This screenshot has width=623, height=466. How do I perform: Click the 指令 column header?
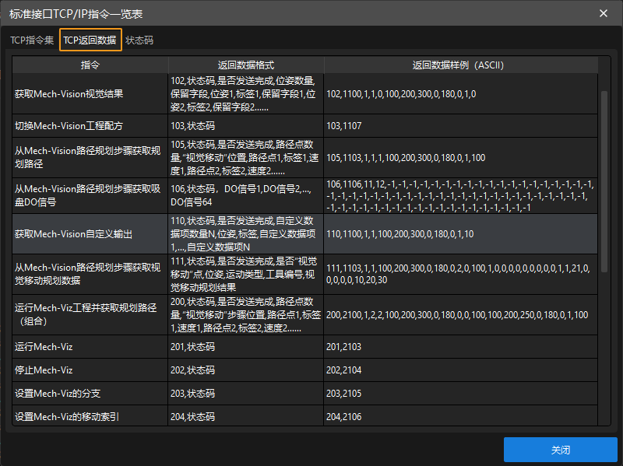click(90, 65)
